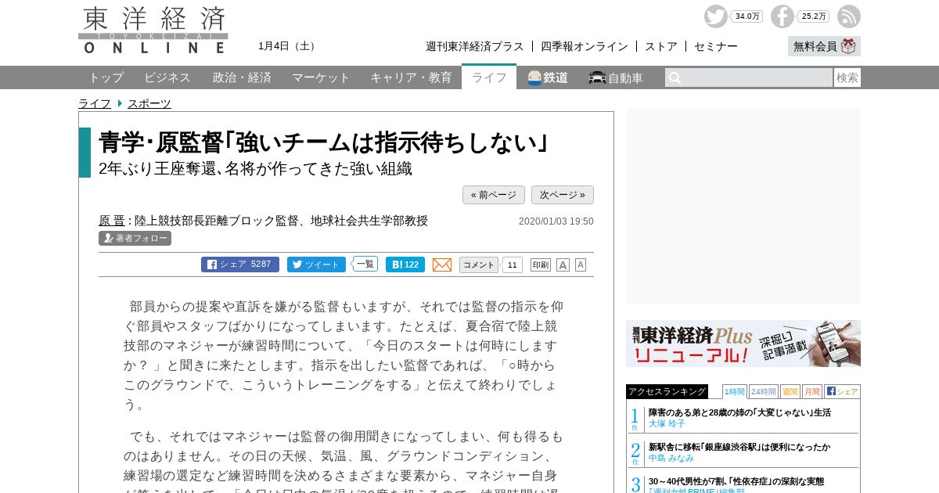Click the 印刷 print button

(x=541, y=264)
